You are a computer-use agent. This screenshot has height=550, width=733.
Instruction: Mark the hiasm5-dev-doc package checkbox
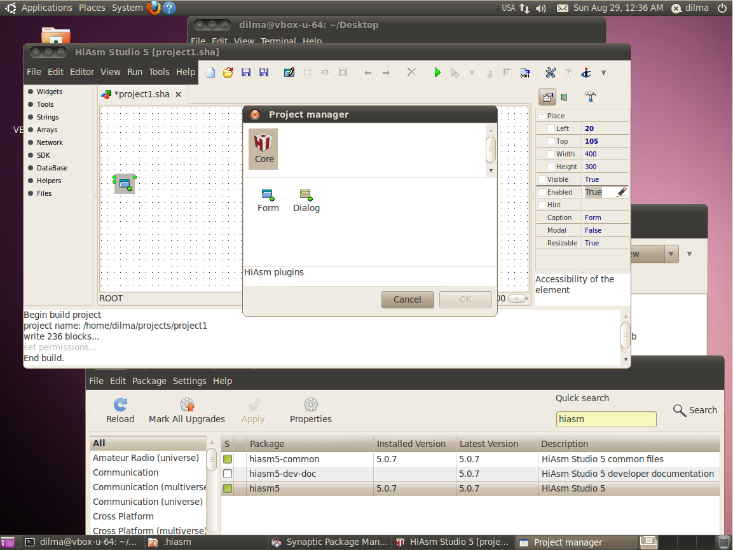tap(228, 474)
